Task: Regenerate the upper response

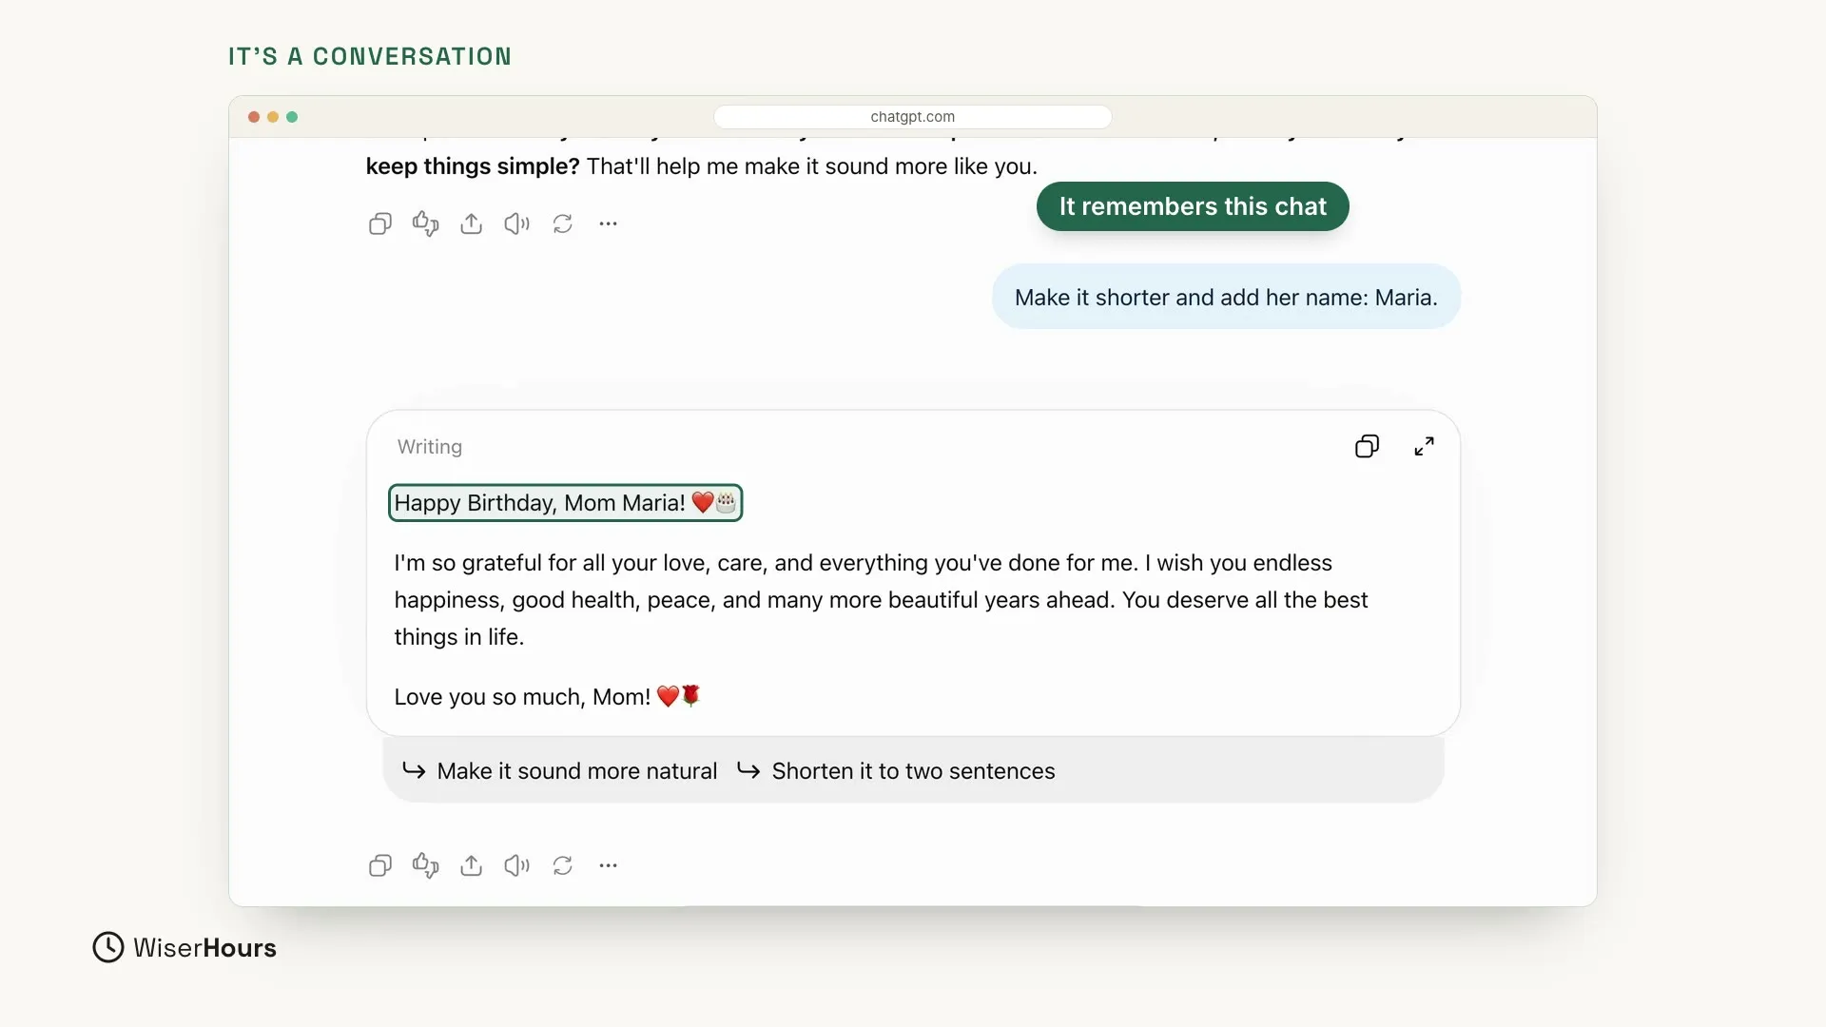Action: coord(563,223)
